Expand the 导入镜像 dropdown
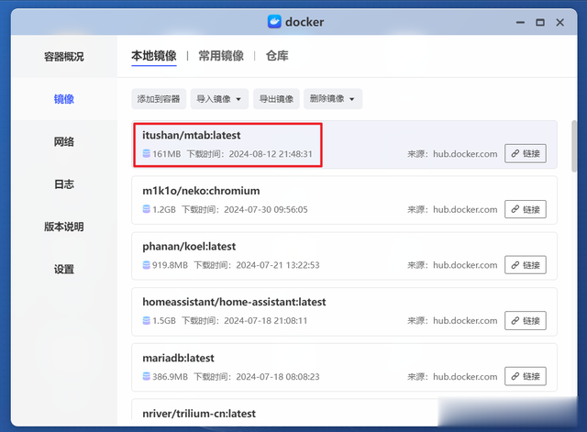The image size is (587, 432). [219, 99]
